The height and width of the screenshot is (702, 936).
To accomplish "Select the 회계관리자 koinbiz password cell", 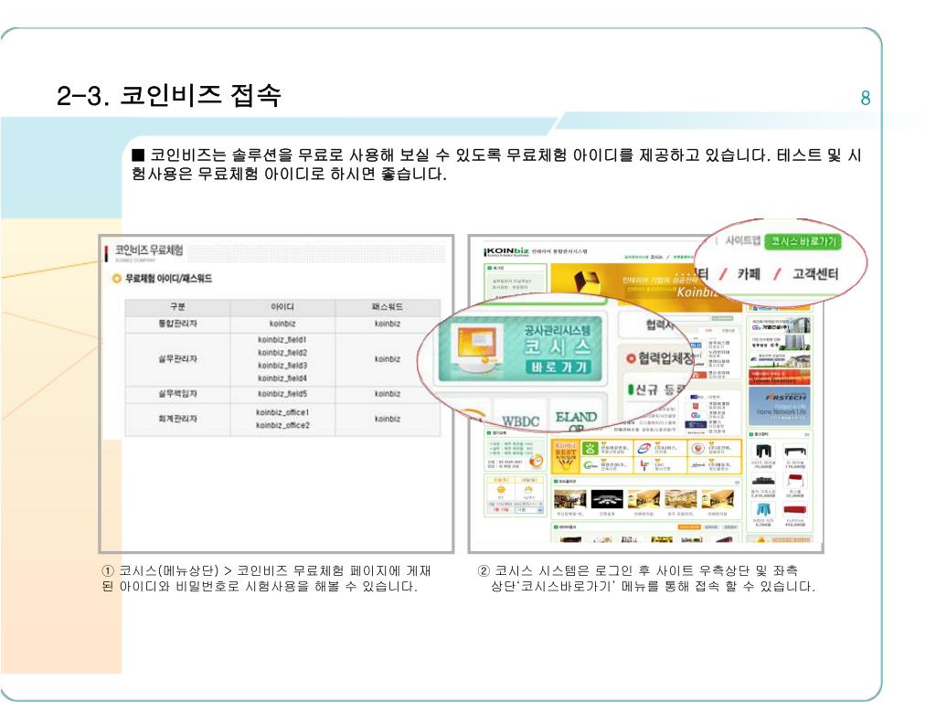I will 388,419.
